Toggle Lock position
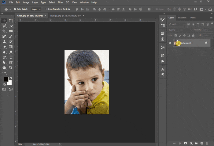This screenshot has height=146, width=214. [184, 36]
